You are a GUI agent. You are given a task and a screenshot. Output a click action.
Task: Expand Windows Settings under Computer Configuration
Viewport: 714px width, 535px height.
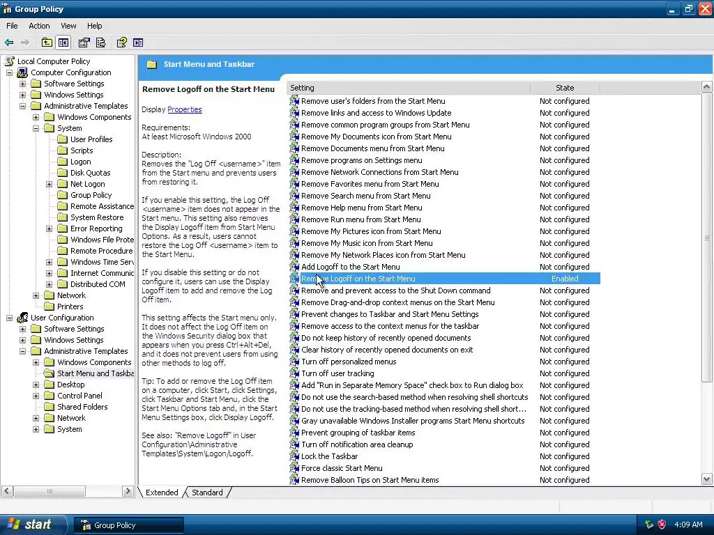point(22,95)
